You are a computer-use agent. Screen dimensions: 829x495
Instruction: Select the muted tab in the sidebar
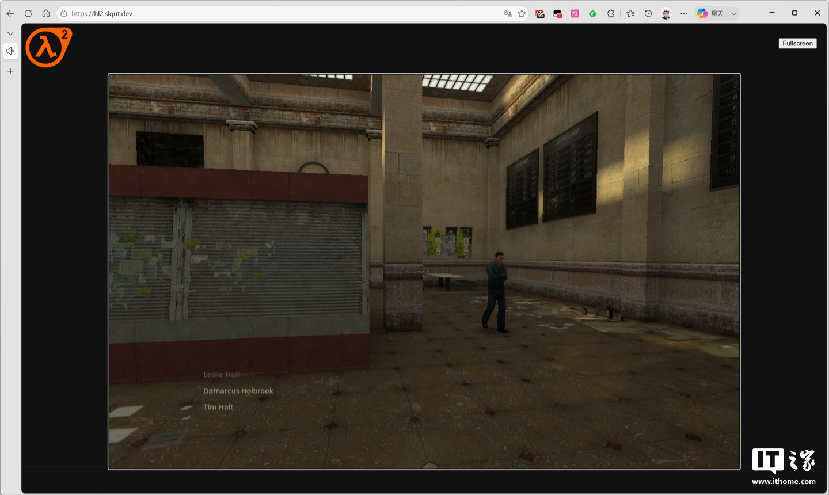pyautogui.click(x=10, y=51)
